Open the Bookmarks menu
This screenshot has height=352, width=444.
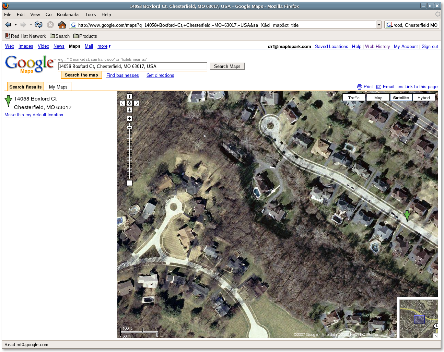pos(68,14)
